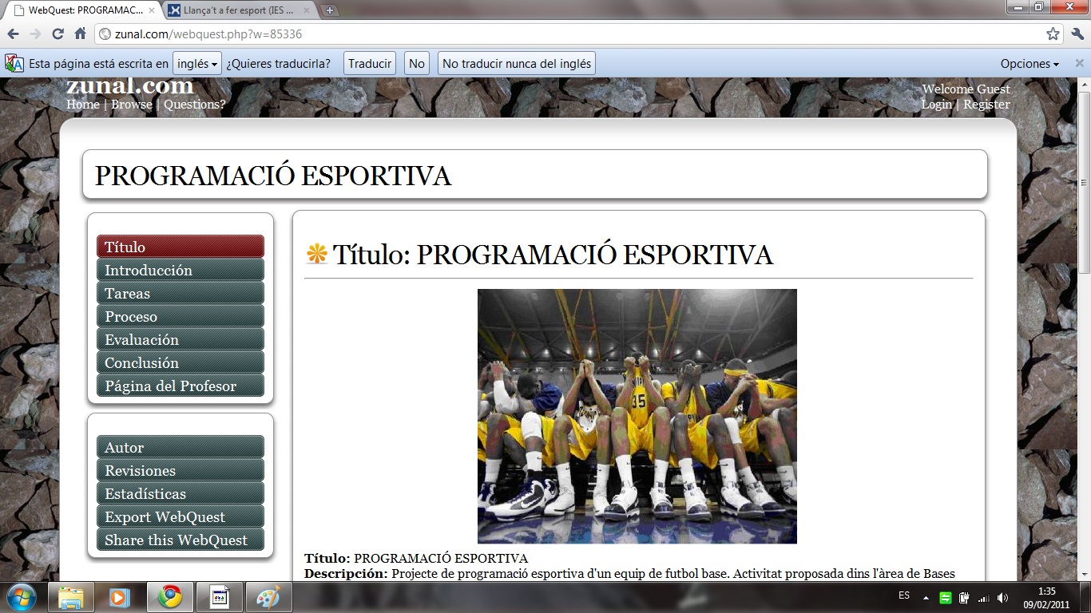
Task: Open a new browser tab
Action: (x=329, y=11)
